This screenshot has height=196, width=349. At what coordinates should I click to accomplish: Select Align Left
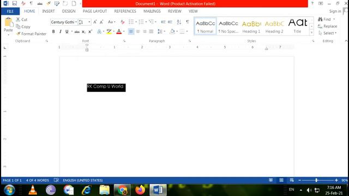pos(131,32)
